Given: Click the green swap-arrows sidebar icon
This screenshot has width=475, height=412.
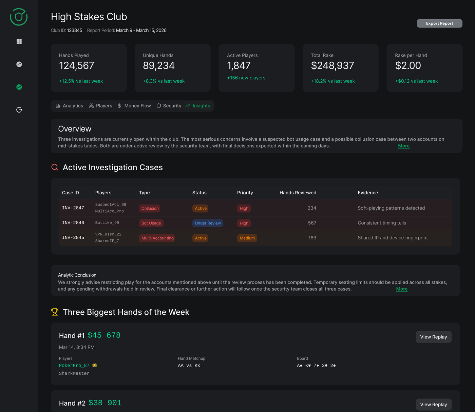Looking at the screenshot, I should click(19, 87).
